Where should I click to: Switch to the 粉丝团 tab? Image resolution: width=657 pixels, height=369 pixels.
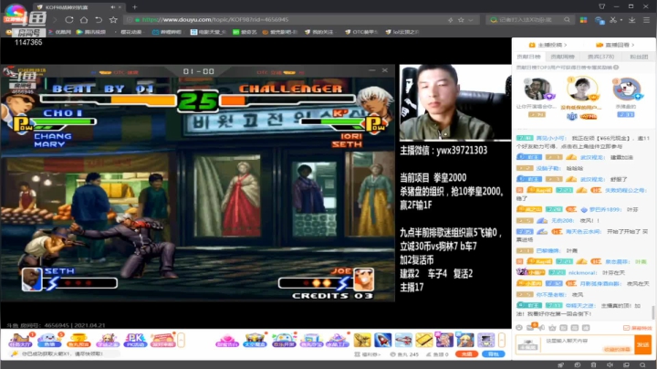(x=639, y=57)
